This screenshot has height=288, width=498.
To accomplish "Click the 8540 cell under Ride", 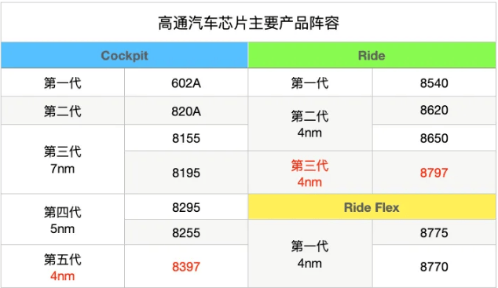I will 434,82.
